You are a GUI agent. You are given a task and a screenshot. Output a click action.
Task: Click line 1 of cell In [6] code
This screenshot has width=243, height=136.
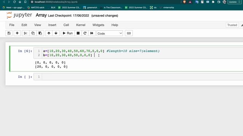coord(101,51)
